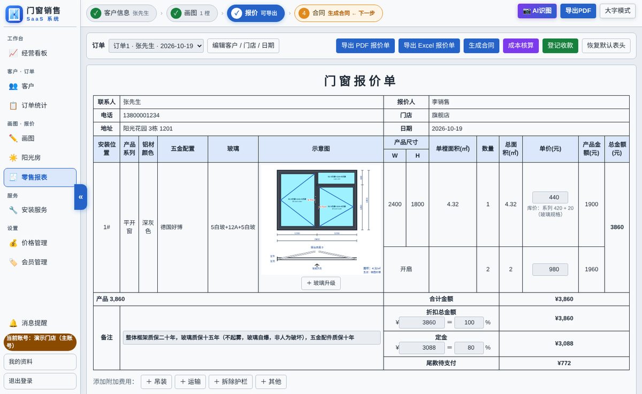
Task: Click the AI识图 button
Action: tap(537, 11)
